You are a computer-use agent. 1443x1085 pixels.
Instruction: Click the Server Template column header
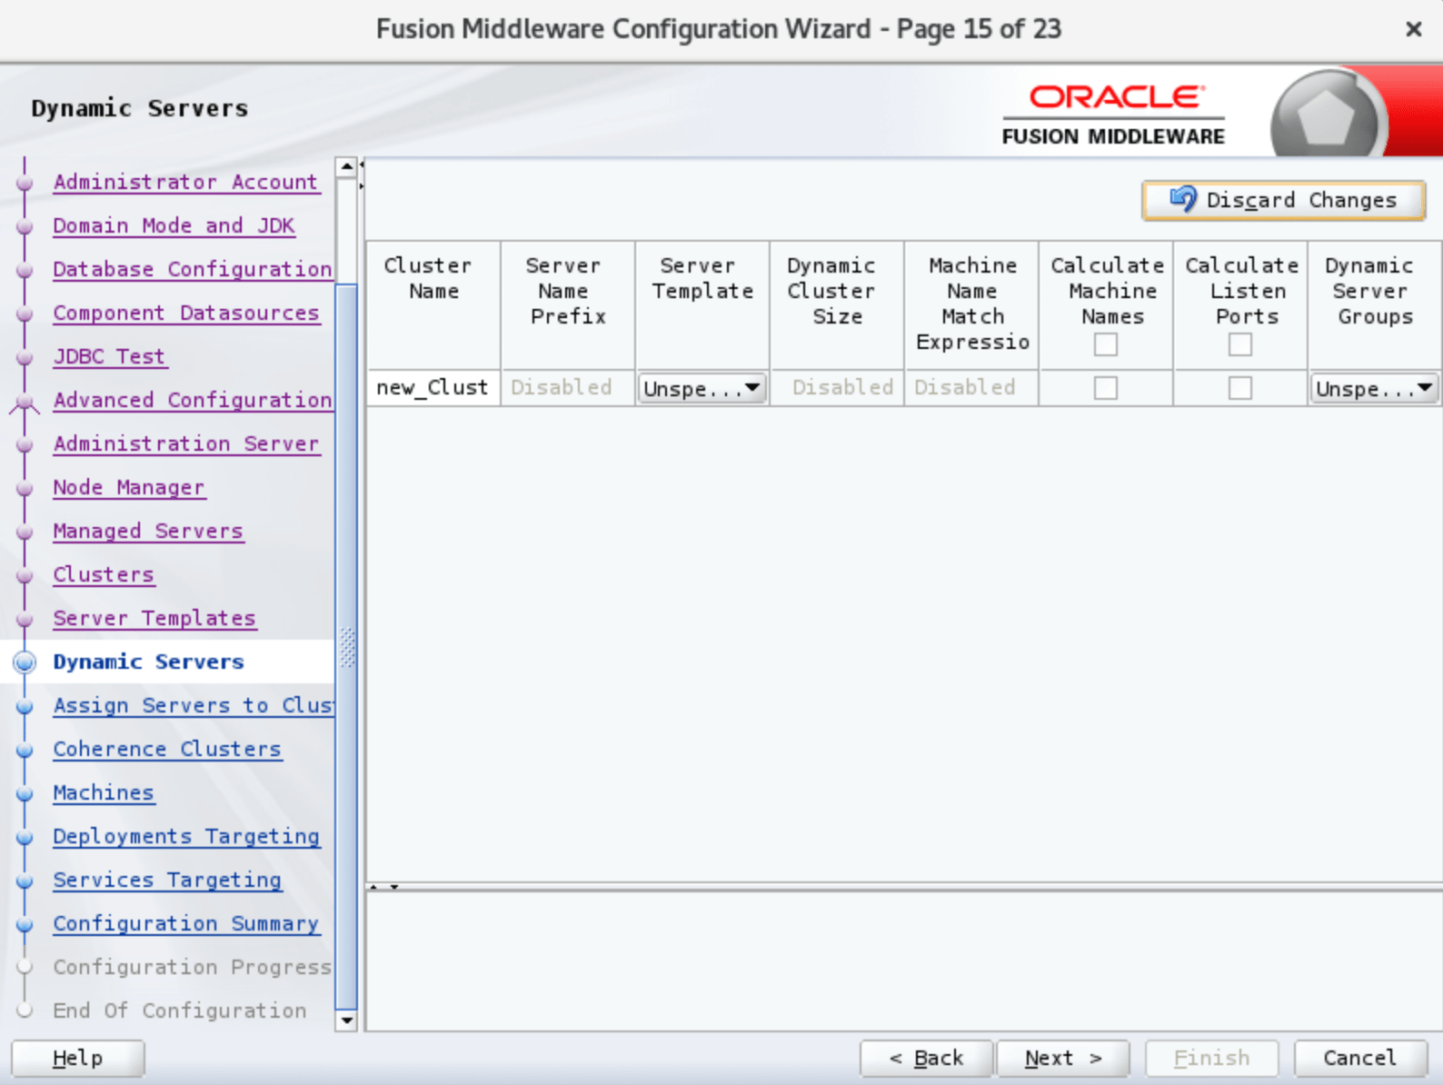(702, 305)
